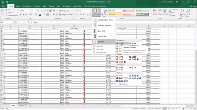Open the font name dropdown
This screenshot has width=197, height=110.
tap(30, 11)
